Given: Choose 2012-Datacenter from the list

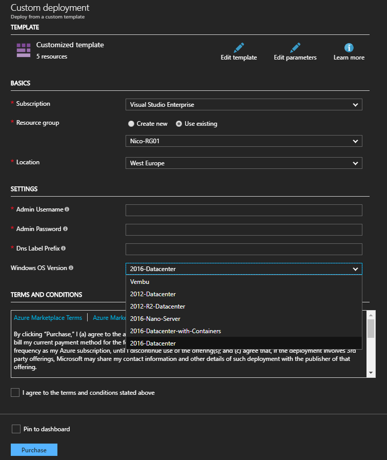Looking at the screenshot, I should 244,294.
